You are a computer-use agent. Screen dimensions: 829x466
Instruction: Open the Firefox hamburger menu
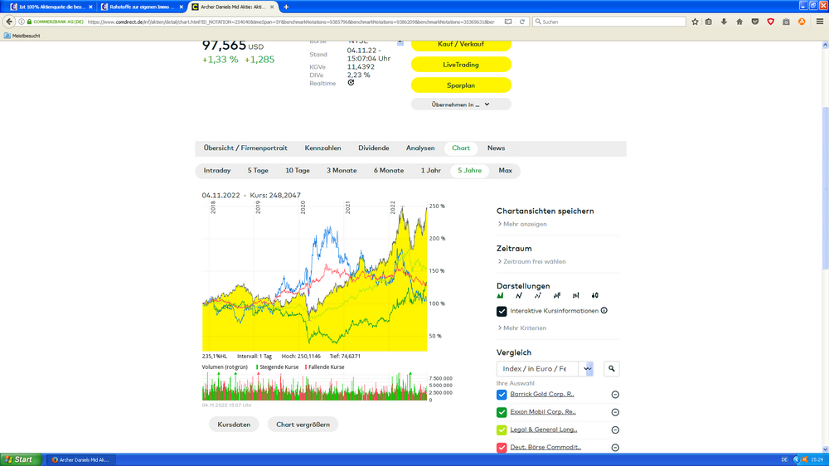click(820, 22)
